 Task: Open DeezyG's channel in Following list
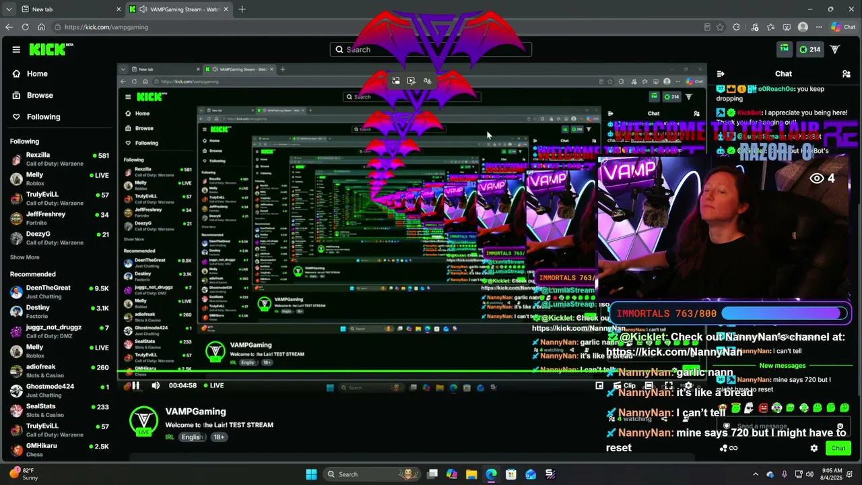click(59, 238)
